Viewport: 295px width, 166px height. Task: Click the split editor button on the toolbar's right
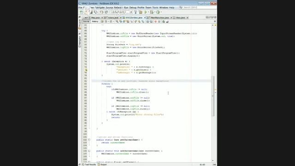point(215,21)
